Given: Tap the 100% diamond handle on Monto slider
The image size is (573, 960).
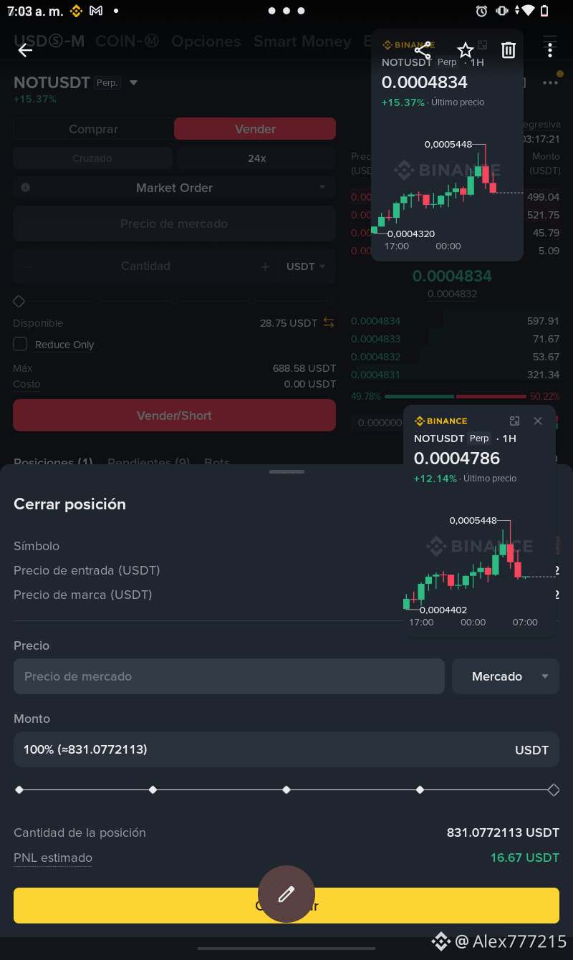Looking at the screenshot, I should [x=554, y=789].
